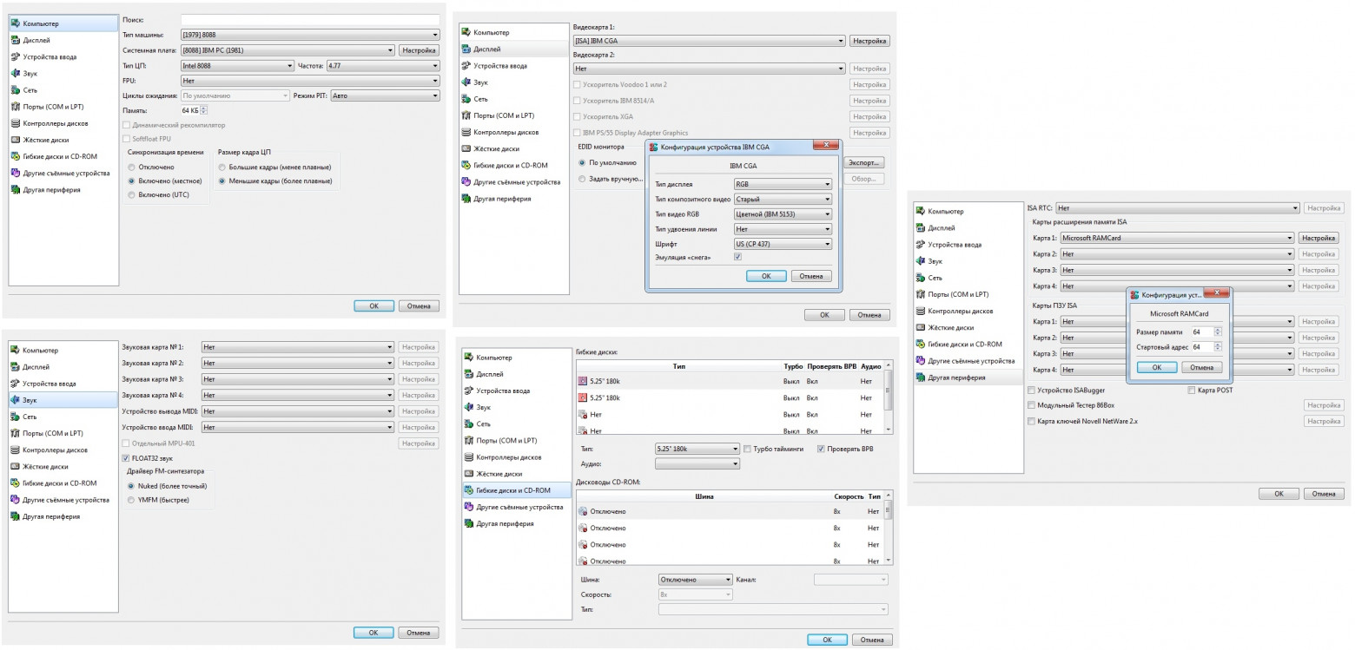Open the FPU dropdown

(309, 81)
